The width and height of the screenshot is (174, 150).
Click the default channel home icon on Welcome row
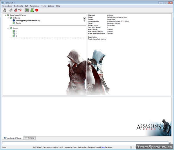[84, 18]
